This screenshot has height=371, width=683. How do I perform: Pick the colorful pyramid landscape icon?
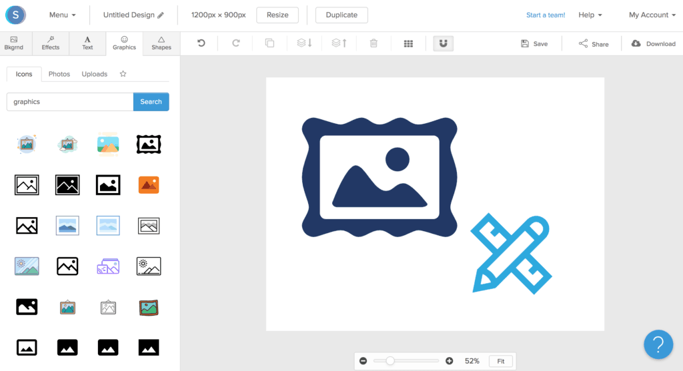click(108, 145)
